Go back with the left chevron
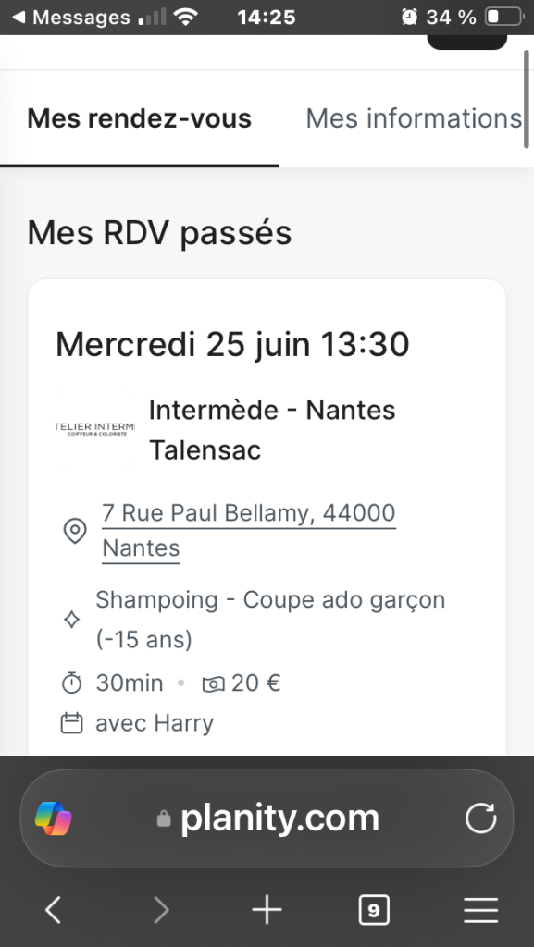534x947 pixels. click(53, 910)
